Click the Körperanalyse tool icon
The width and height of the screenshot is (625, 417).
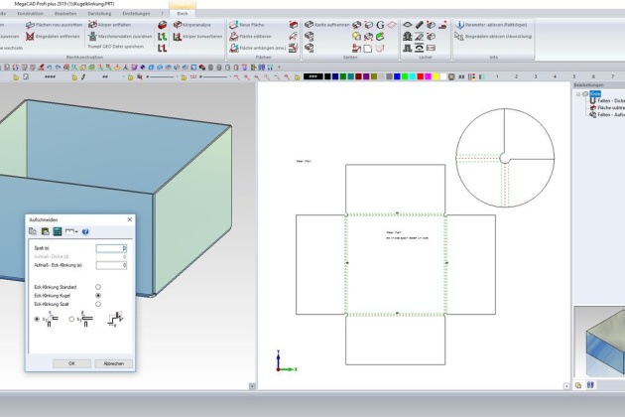(178, 24)
